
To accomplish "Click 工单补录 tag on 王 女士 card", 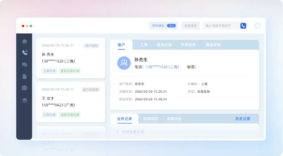I will [x=49, y=115].
